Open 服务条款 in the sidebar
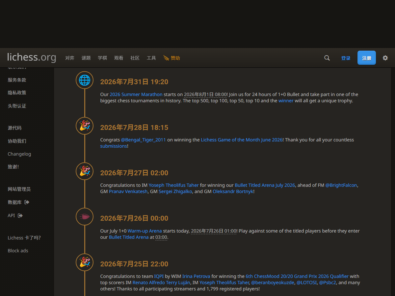Image resolution: width=395 pixels, height=296 pixels. point(17,80)
